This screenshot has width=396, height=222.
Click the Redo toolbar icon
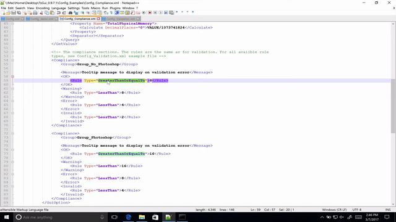64,12
